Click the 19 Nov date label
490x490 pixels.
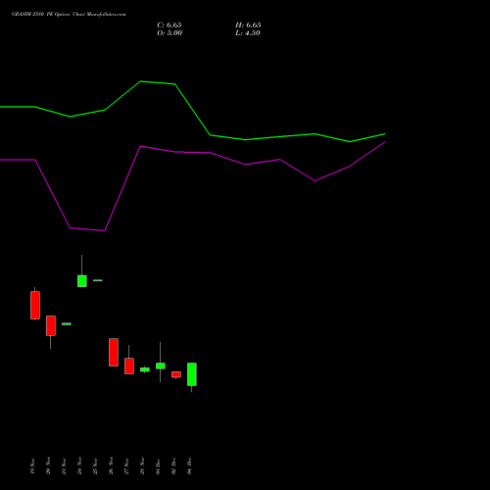click(32, 465)
